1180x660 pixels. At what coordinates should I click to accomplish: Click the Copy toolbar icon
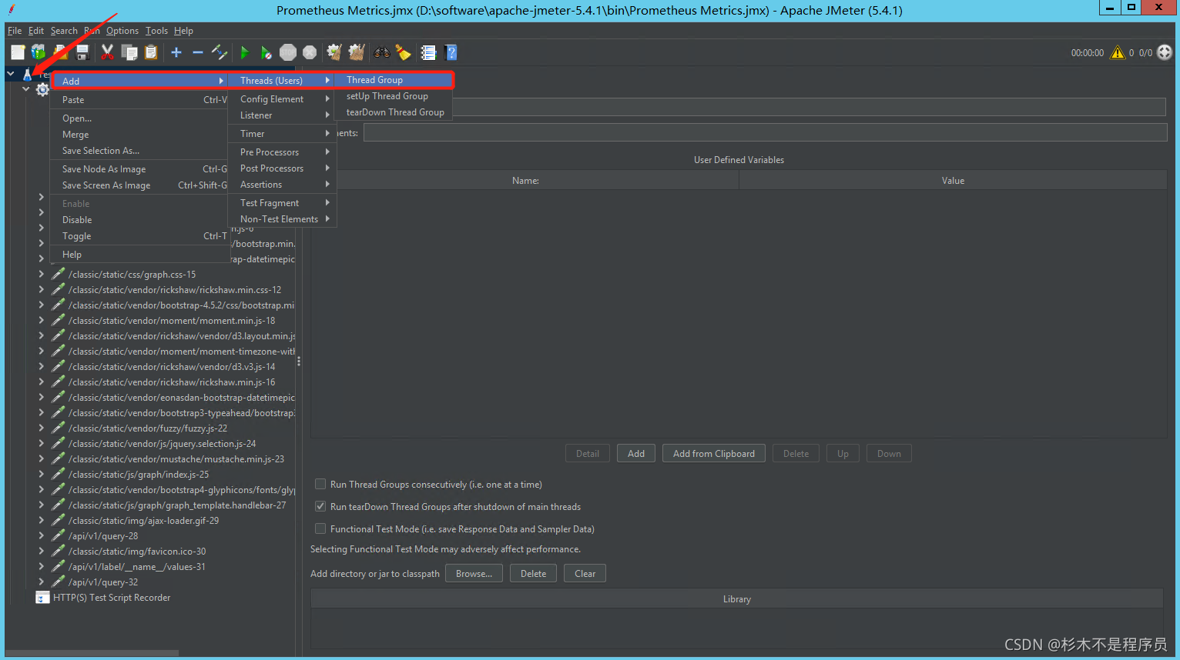(x=129, y=52)
